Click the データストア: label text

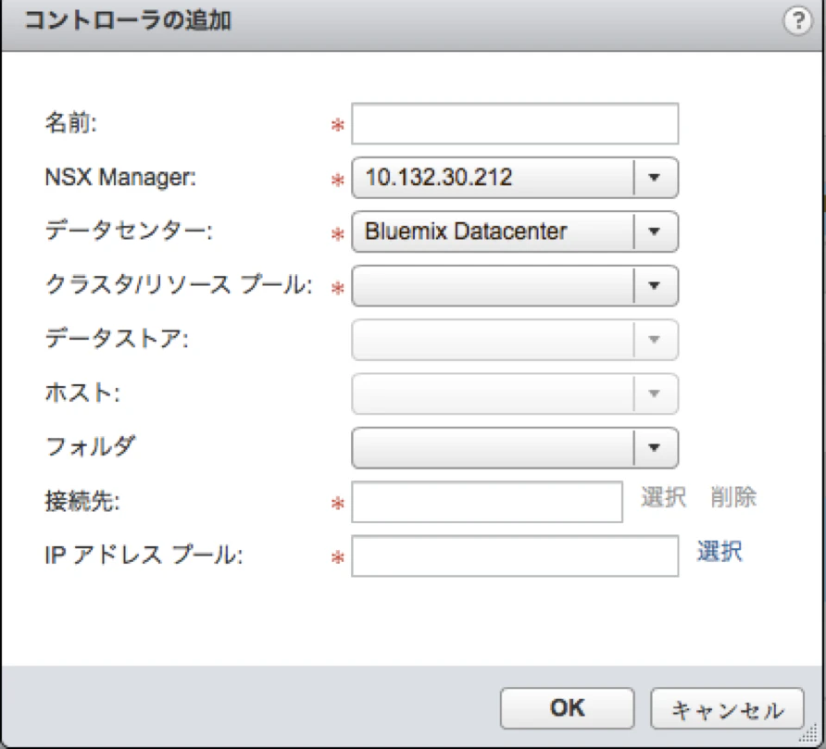point(117,339)
